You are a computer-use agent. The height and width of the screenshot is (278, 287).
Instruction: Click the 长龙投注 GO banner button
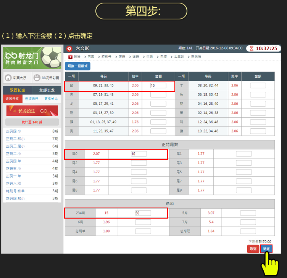click(x=32, y=111)
